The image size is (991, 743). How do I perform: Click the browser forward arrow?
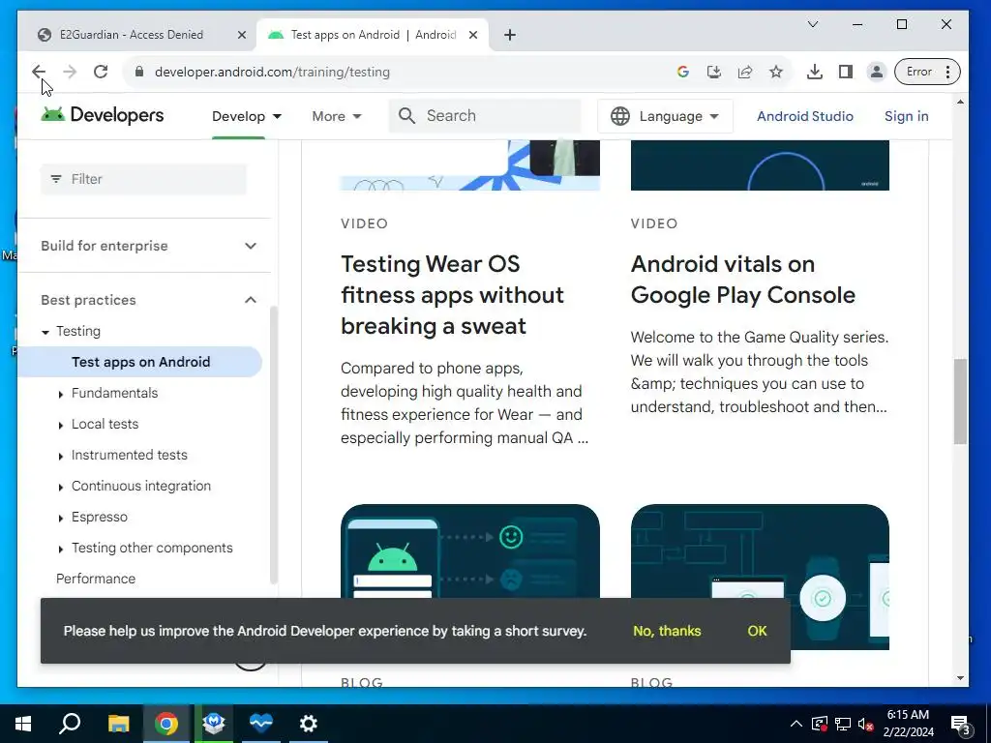pos(70,72)
